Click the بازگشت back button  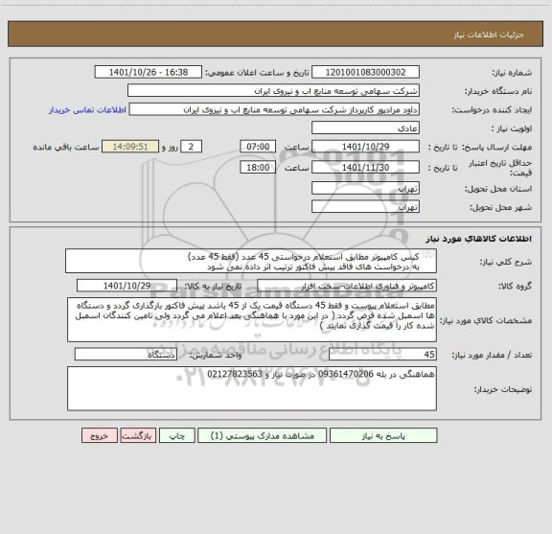tap(138, 435)
